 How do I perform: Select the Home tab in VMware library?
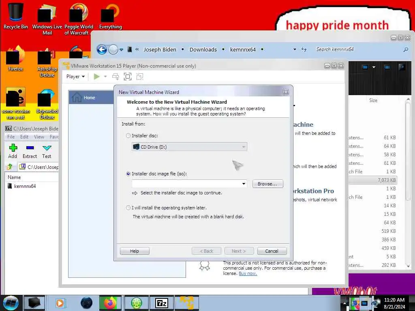pyautogui.click(x=91, y=98)
